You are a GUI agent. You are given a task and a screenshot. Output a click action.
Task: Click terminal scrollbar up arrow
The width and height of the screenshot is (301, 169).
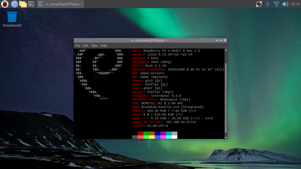(226, 50)
